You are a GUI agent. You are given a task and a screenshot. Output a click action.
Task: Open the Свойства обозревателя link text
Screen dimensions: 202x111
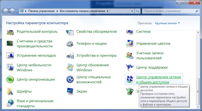coord(97,31)
